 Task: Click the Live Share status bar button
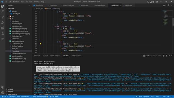(54, 97)
